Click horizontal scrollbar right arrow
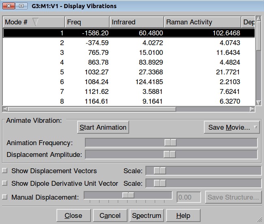264x224 pixels. (252, 109)
